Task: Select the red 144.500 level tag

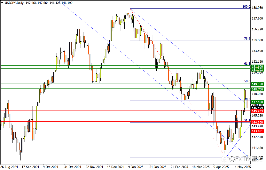Action: (257, 122)
